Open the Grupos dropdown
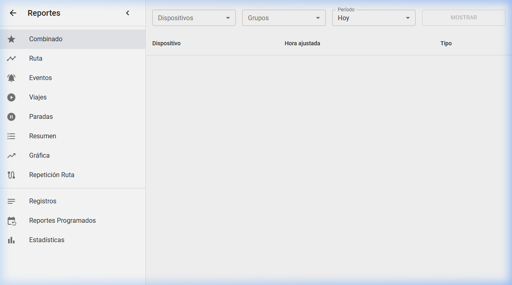512x285 pixels. click(284, 18)
